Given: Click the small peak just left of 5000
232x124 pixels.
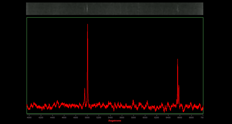Looking at the screenshot, I should tap(85, 89).
